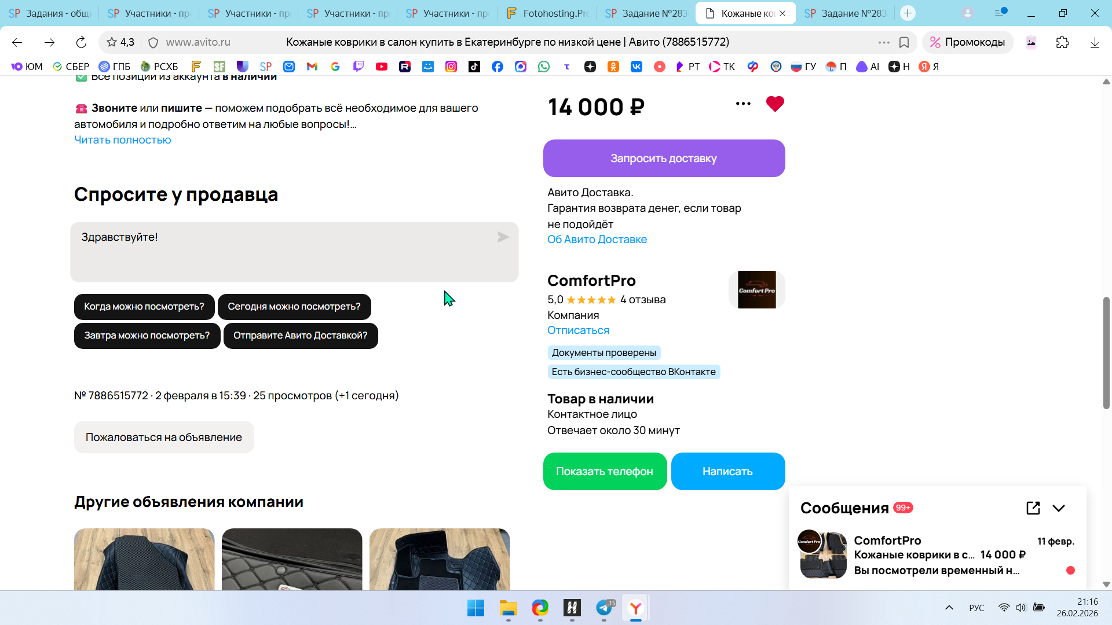Open the downloads arrow icon
1112x625 pixels.
(1094, 42)
